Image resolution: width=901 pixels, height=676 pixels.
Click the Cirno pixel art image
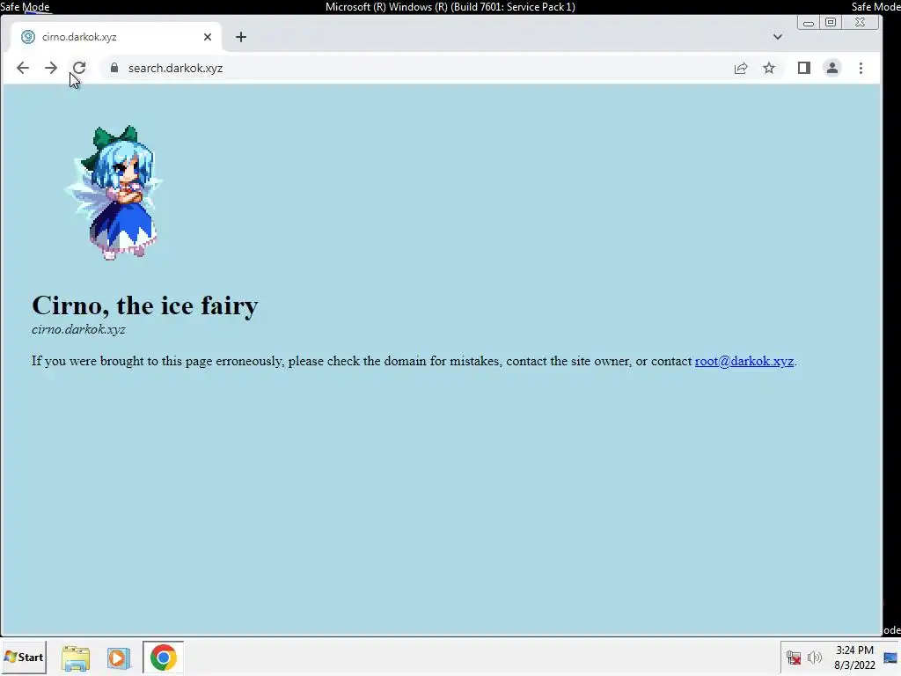click(114, 193)
